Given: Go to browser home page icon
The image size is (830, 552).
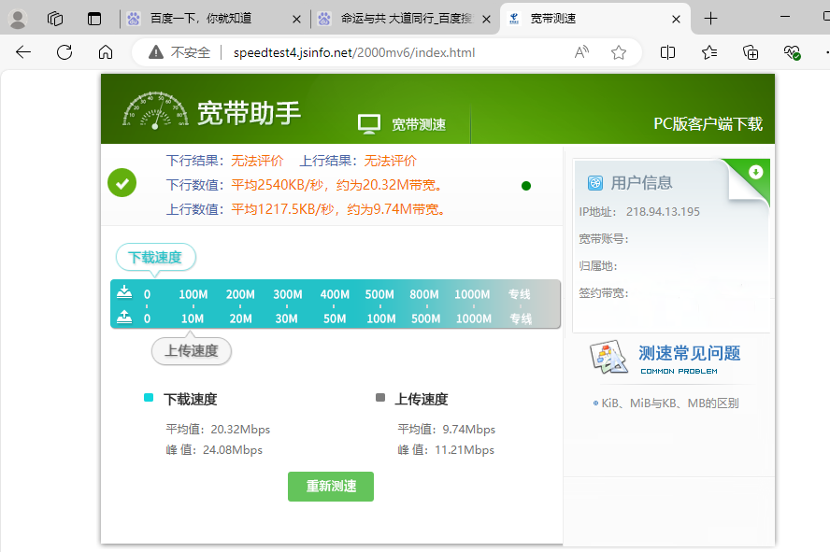Looking at the screenshot, I should [106, 52].
